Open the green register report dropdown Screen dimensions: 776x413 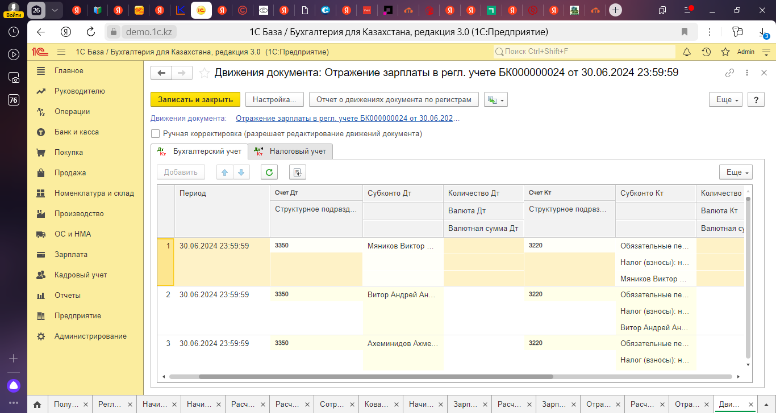[495, 100]
